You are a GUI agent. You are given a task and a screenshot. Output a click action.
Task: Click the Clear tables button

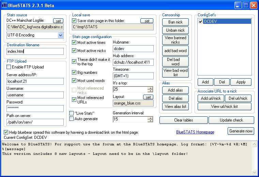(x=183, y=120)
